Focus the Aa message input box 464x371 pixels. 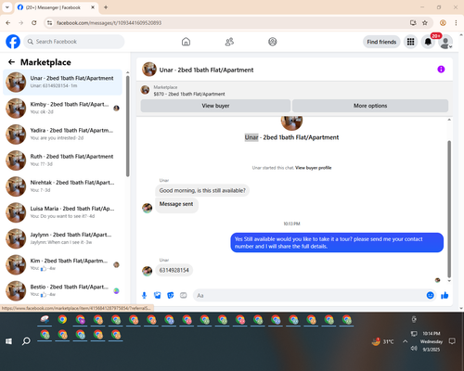pos(309,295)
